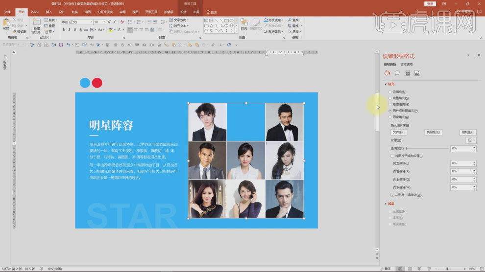Open the texture (纹理) dropdown
This screenshot has width=485, height=272.
coord(471,140)
